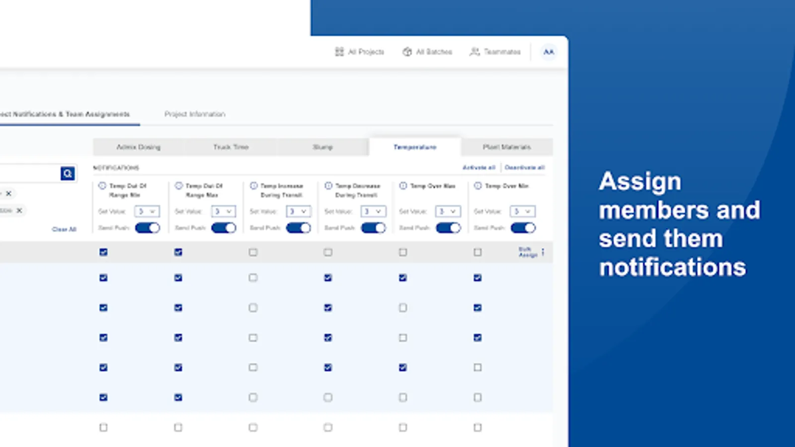Switch to the Project Information tab
The image size is (795, 447).
[195, 114]
